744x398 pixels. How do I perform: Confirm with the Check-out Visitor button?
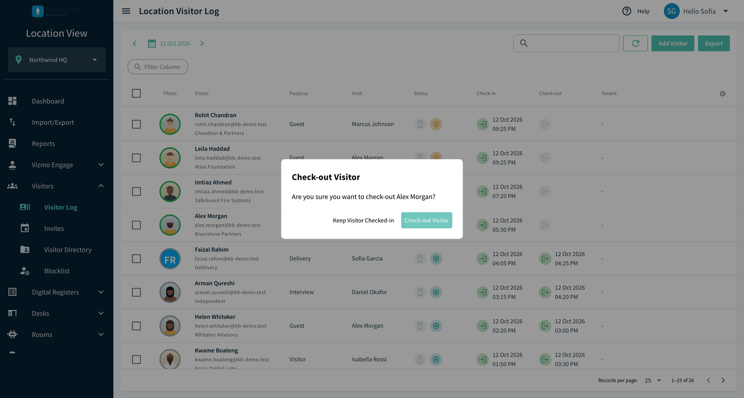point(426,221)
